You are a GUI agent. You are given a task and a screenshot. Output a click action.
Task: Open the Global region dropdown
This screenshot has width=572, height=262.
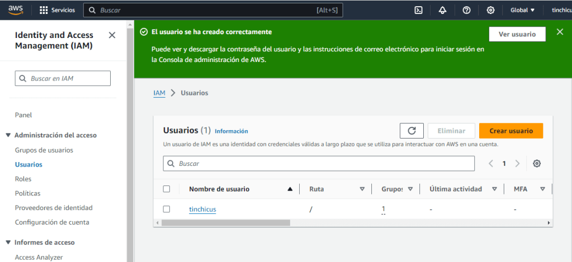click(x=522, y=10)
